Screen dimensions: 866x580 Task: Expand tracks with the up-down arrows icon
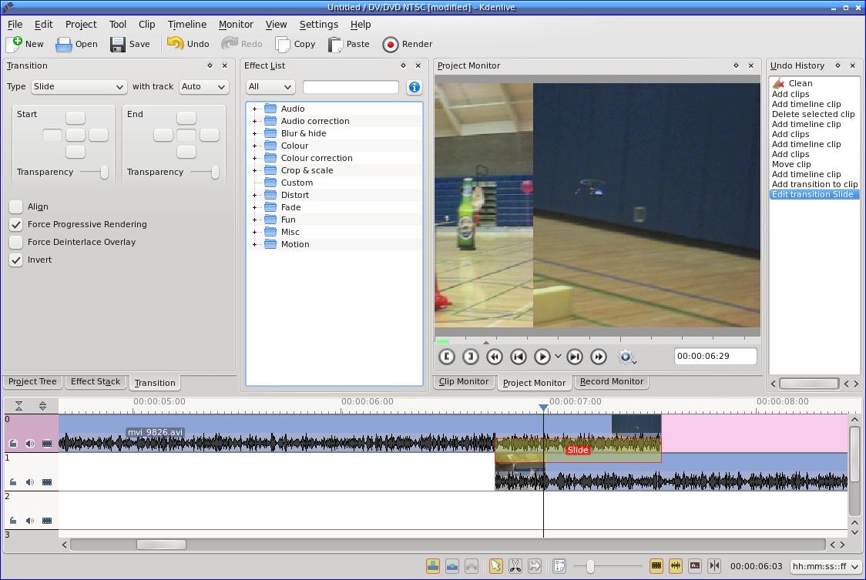tap(42, 406)
